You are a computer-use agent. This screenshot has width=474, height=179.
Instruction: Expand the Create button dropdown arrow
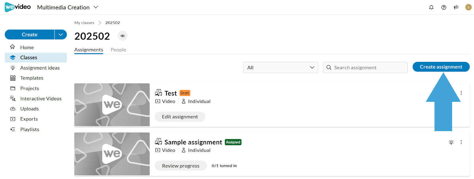61,35
